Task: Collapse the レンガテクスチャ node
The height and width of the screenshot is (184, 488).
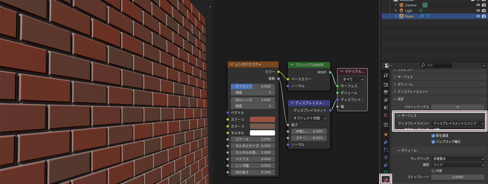Action: click(232, 64)
